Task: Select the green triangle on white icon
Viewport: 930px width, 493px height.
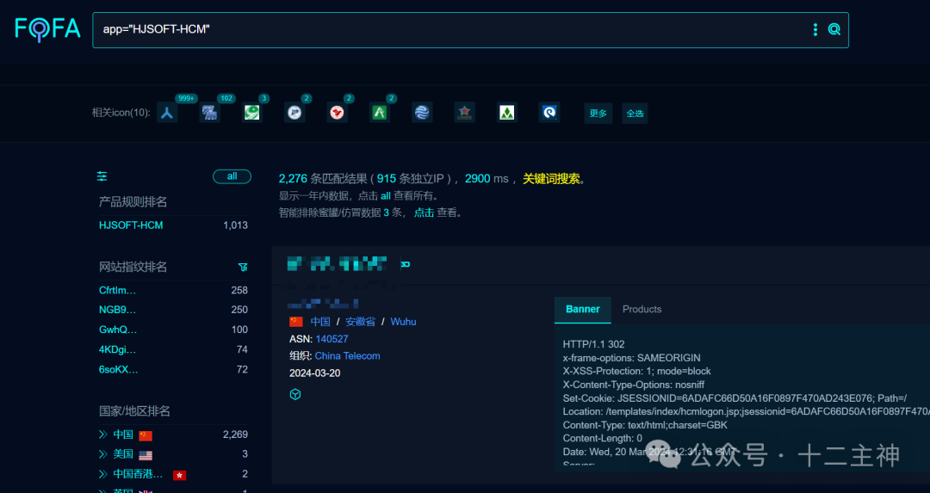Action: pyautogui.click(x=507, y=113)
